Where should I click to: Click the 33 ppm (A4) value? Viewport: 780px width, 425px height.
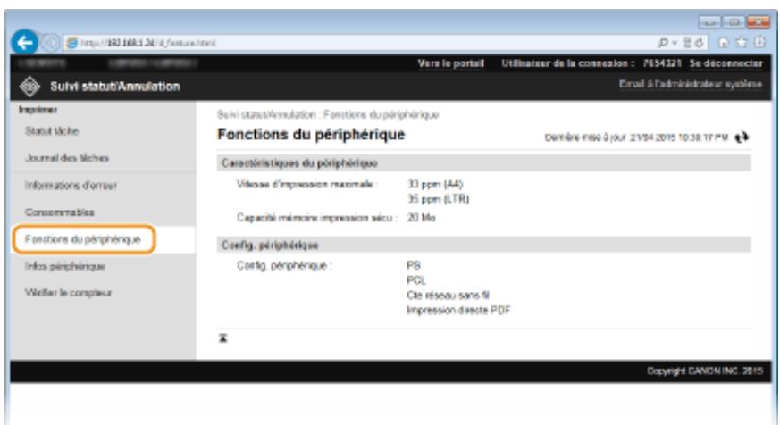tap(435, 185)
